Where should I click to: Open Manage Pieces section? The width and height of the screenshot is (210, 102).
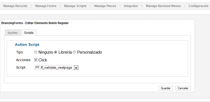point(105,6)
